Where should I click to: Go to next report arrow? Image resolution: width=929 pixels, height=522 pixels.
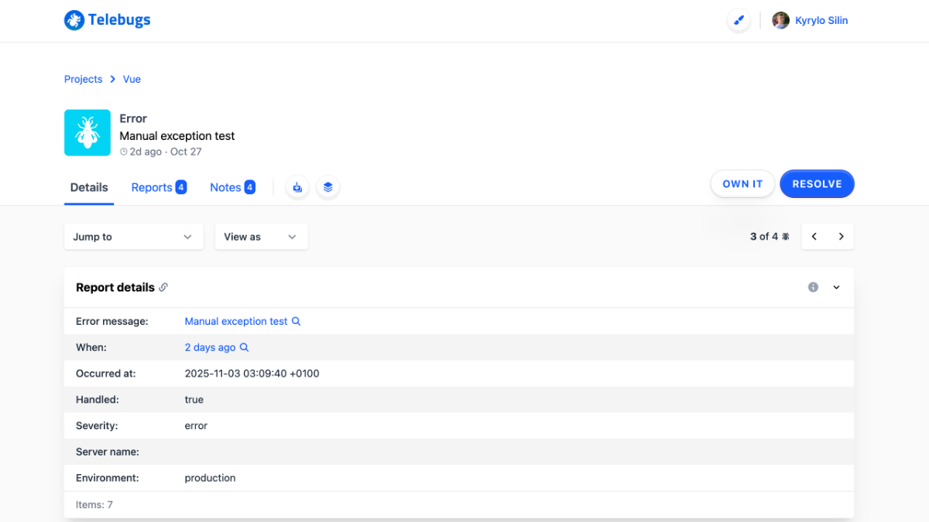click(x=841, y=237)
